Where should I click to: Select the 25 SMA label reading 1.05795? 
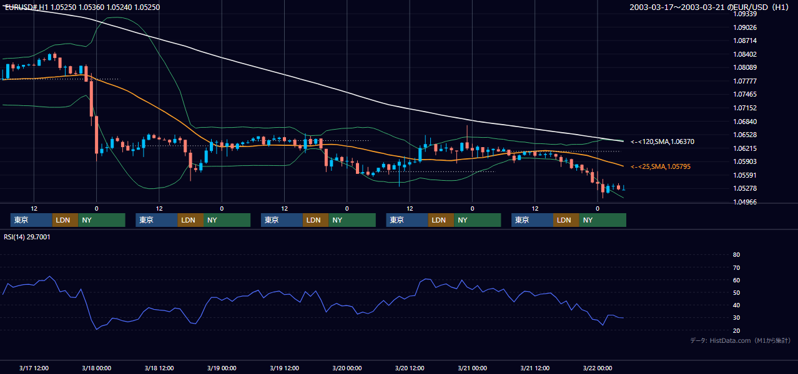[x=661, y=167]
